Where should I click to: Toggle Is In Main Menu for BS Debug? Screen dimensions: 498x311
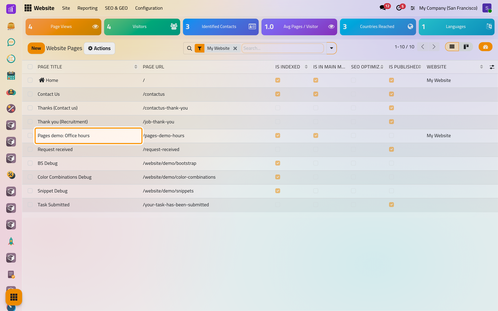(x=316, y=163)
